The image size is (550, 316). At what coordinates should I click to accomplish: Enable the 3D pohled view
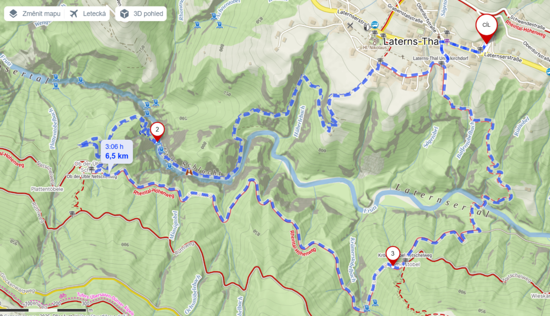141,13
